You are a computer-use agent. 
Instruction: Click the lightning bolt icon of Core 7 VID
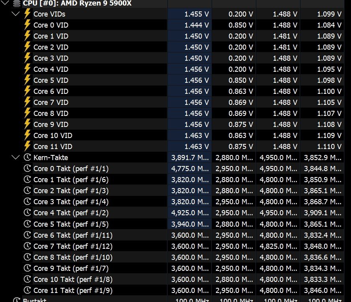point(27,102)
